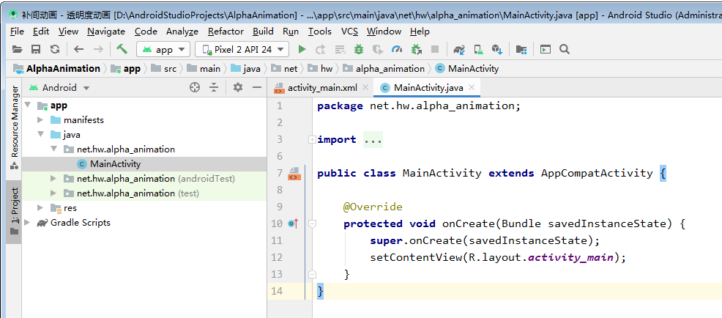Click activity_main reference on line 12
Viewport: 722px width, 318px height.
pyautogui.click(x=570, y=257)
